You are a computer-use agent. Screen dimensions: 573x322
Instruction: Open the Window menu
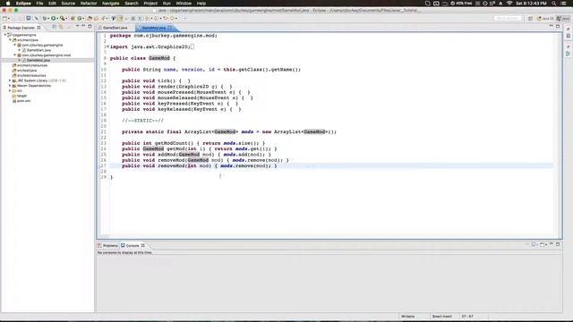[x=184, y=4]
